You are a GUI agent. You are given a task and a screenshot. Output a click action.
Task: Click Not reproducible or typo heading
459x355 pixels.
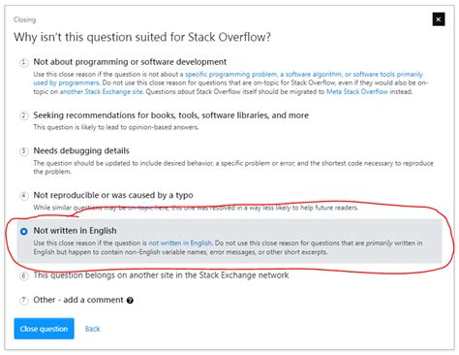(113, 195)
